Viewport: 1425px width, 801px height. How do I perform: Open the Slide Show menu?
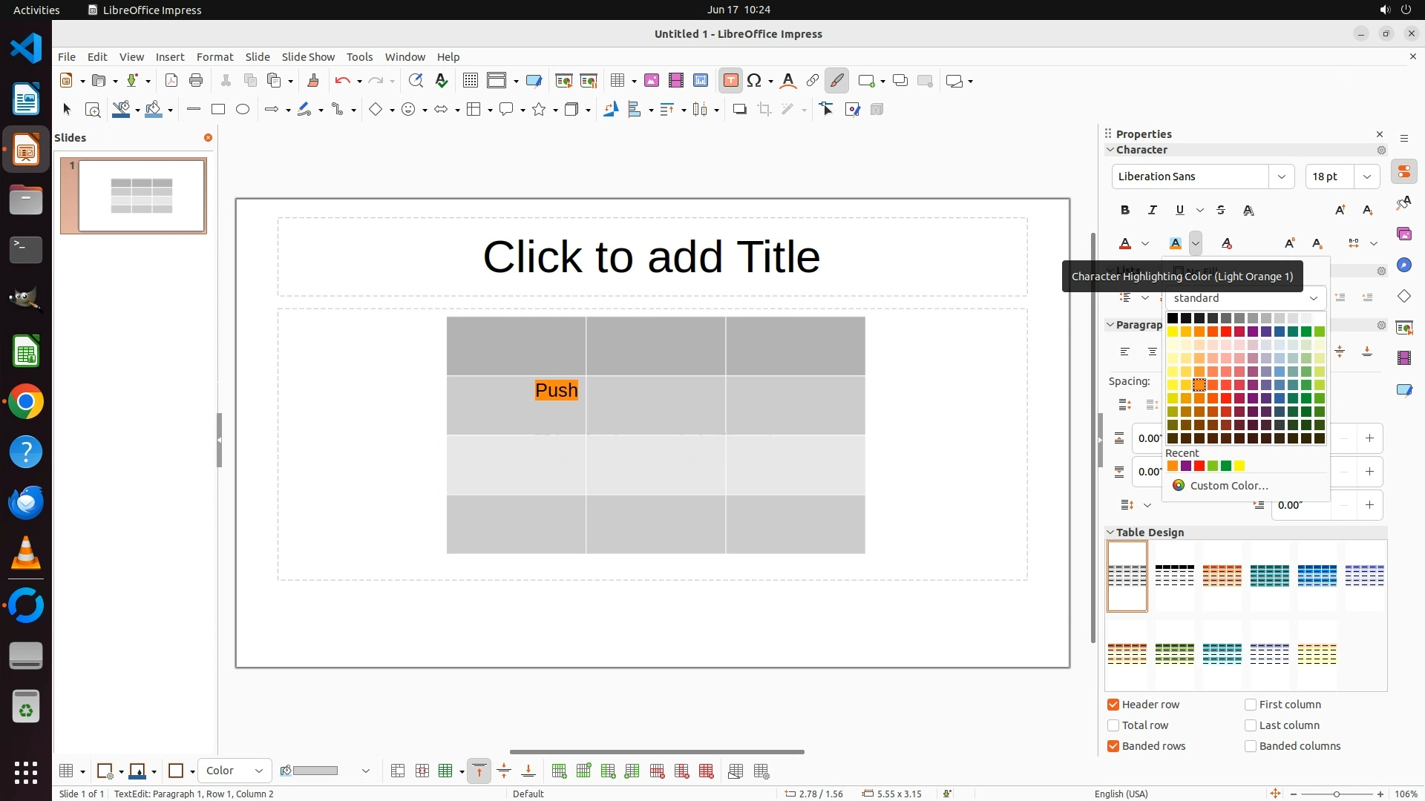tap(308, 57)
